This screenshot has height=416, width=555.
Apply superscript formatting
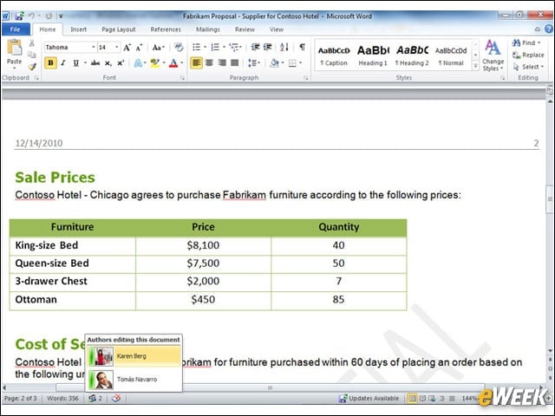[x=121, y=63]
